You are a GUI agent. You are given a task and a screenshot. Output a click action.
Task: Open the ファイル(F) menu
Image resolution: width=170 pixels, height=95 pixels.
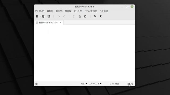coord(40,11)
